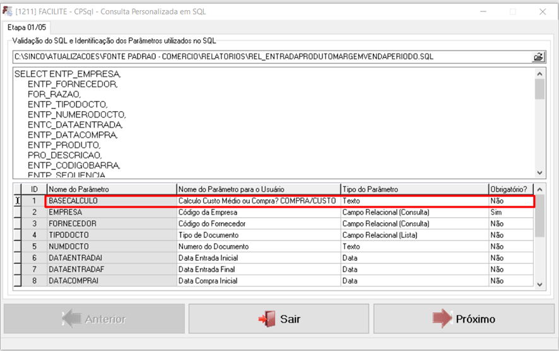559x351 pixels.
Task: Click SQL editor scroll down arrow
Action: click(x=539, y=172)
